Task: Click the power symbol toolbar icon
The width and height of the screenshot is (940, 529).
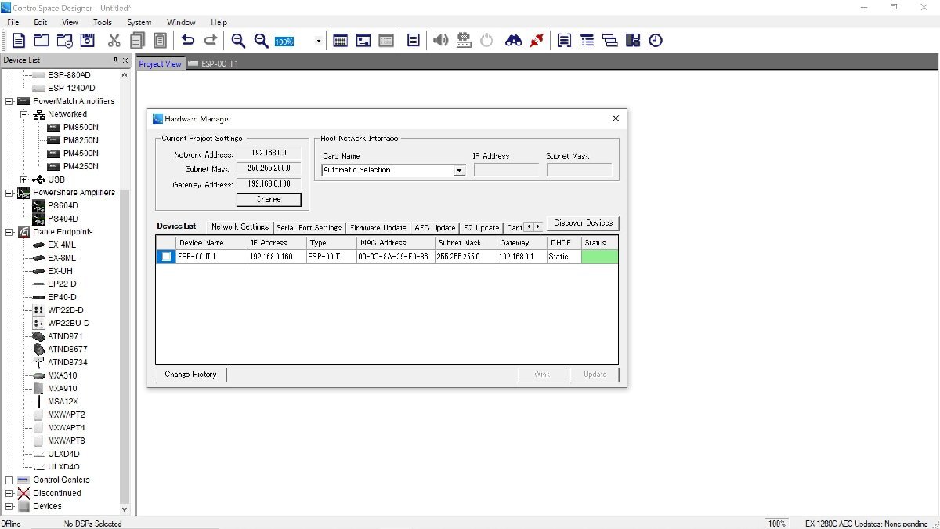Action: pyautogui.click(x=486, y=40)
